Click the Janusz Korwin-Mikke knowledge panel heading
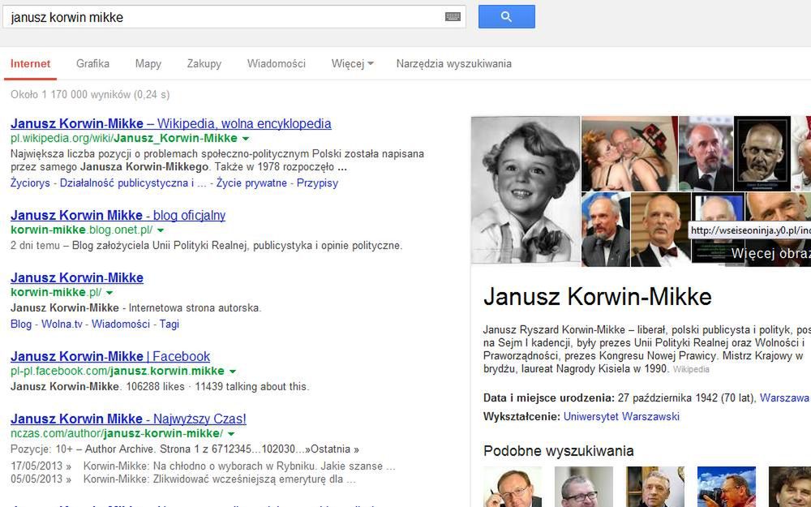The height and width of the screenshot is (507, 811). click(x=598, y=297)
